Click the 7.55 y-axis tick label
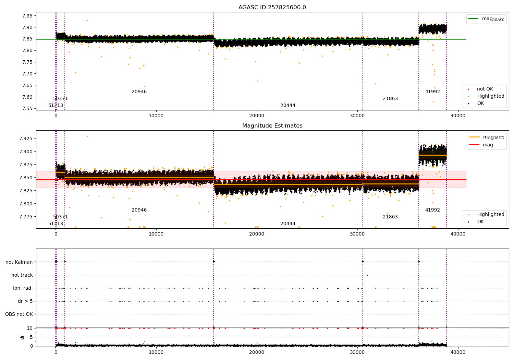 click(x=27, y=108)
